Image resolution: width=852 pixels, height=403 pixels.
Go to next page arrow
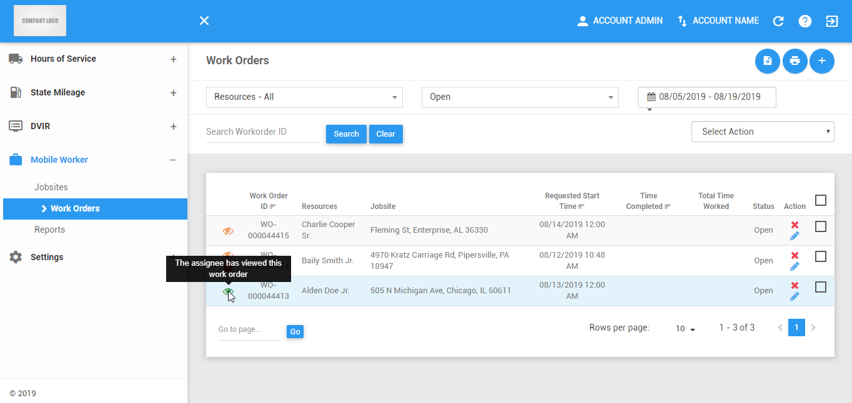pyautogui.click(x=813, y=328)
